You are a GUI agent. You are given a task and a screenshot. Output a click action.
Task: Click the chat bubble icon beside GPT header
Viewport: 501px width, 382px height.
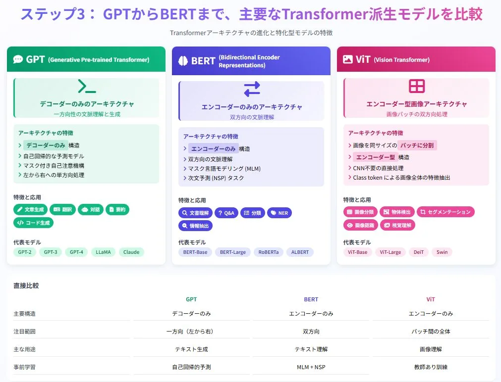(x=18, y=59)
